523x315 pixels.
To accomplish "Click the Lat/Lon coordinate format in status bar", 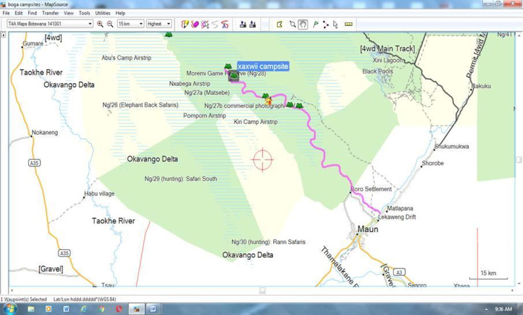I will [85, 299].
